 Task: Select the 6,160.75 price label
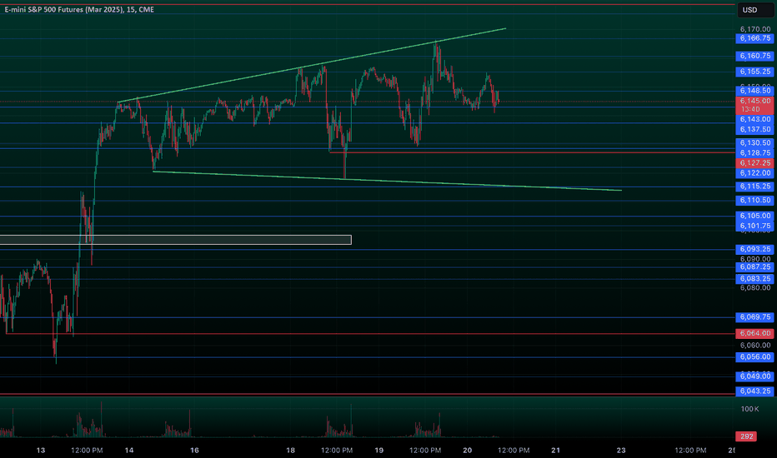pos(754,56)
